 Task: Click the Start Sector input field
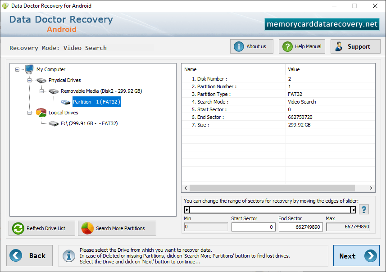[253, 227]
